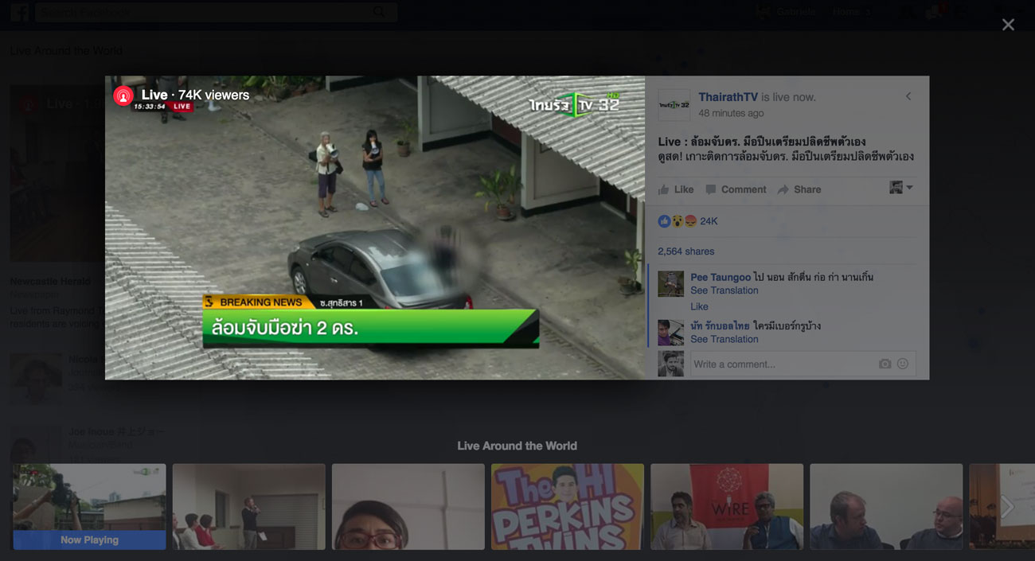The height and width of the screenshot is (561, 1035).
Task: Like the ThairathTV live video
Action: coord(676,189)
